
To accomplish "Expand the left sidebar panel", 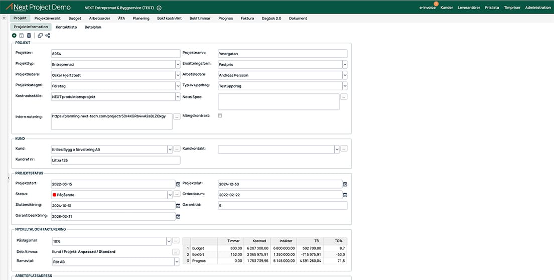I will (x=5, y=18).
